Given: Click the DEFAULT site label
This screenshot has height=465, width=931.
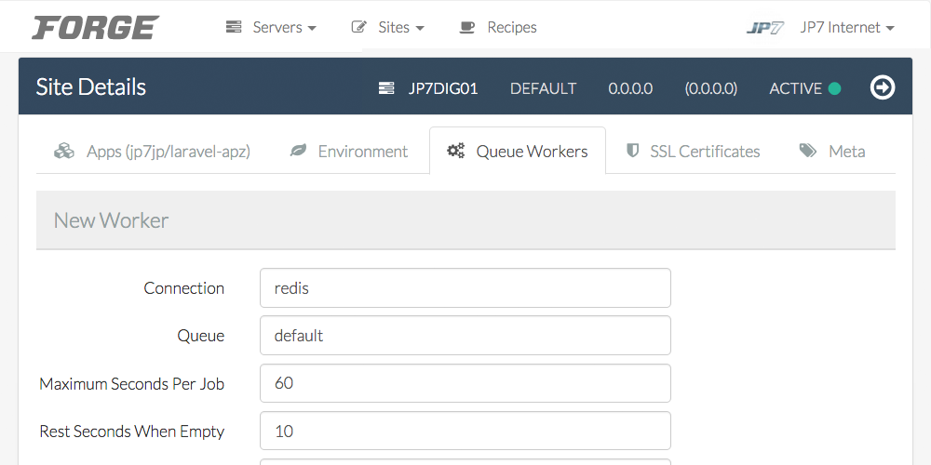Looking at the screenshot, I should point(544,88).
